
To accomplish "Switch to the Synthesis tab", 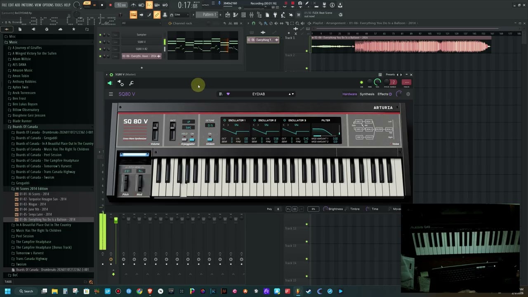I will pos(367,94).
